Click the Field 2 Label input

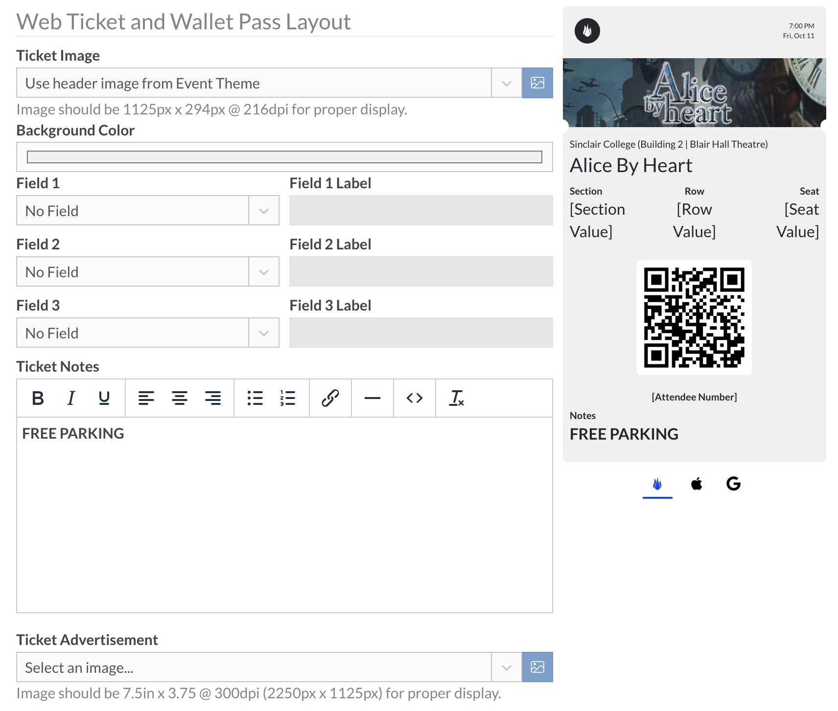(x=421, y=271)
